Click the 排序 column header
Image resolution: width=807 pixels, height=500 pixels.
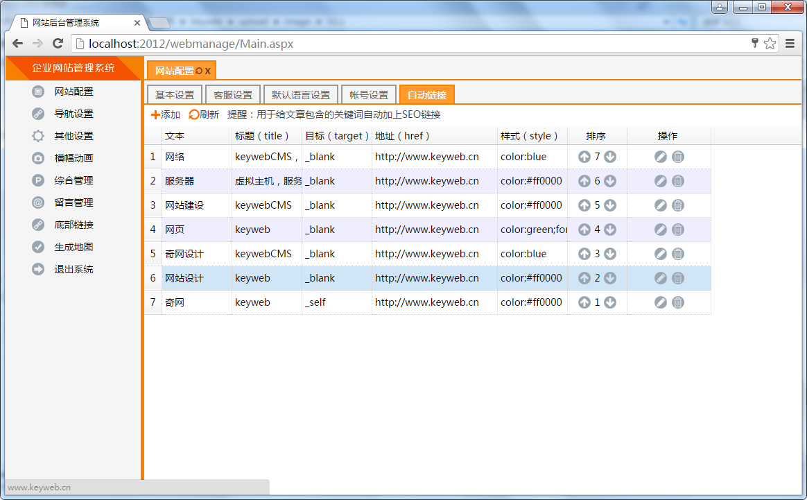(597, 136)
